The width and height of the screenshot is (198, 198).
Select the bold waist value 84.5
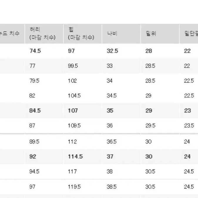pos(35,111)
